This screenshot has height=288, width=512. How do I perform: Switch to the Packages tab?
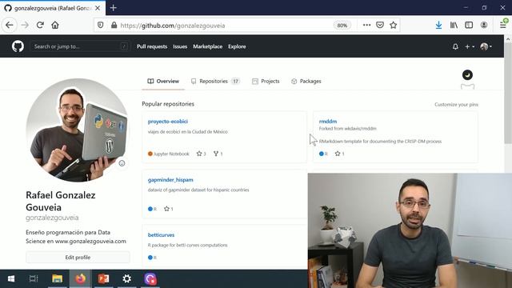306,82
